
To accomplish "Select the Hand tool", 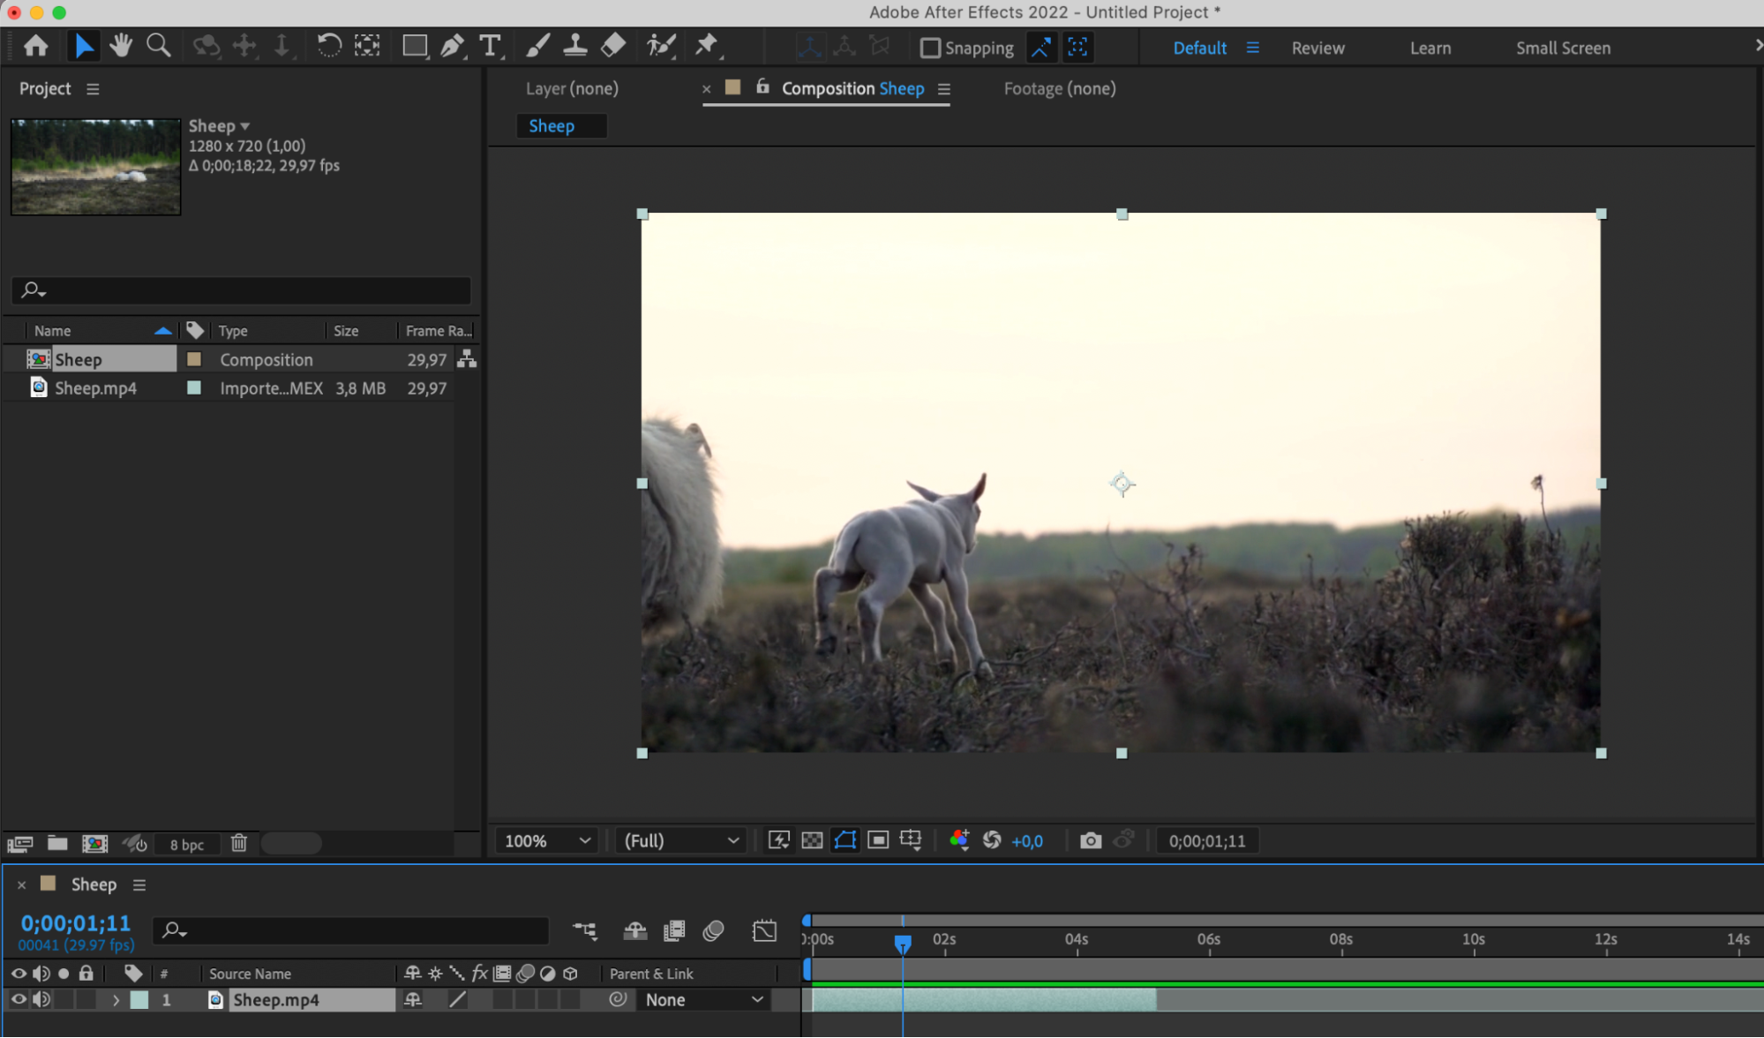I will pos(121,46).
